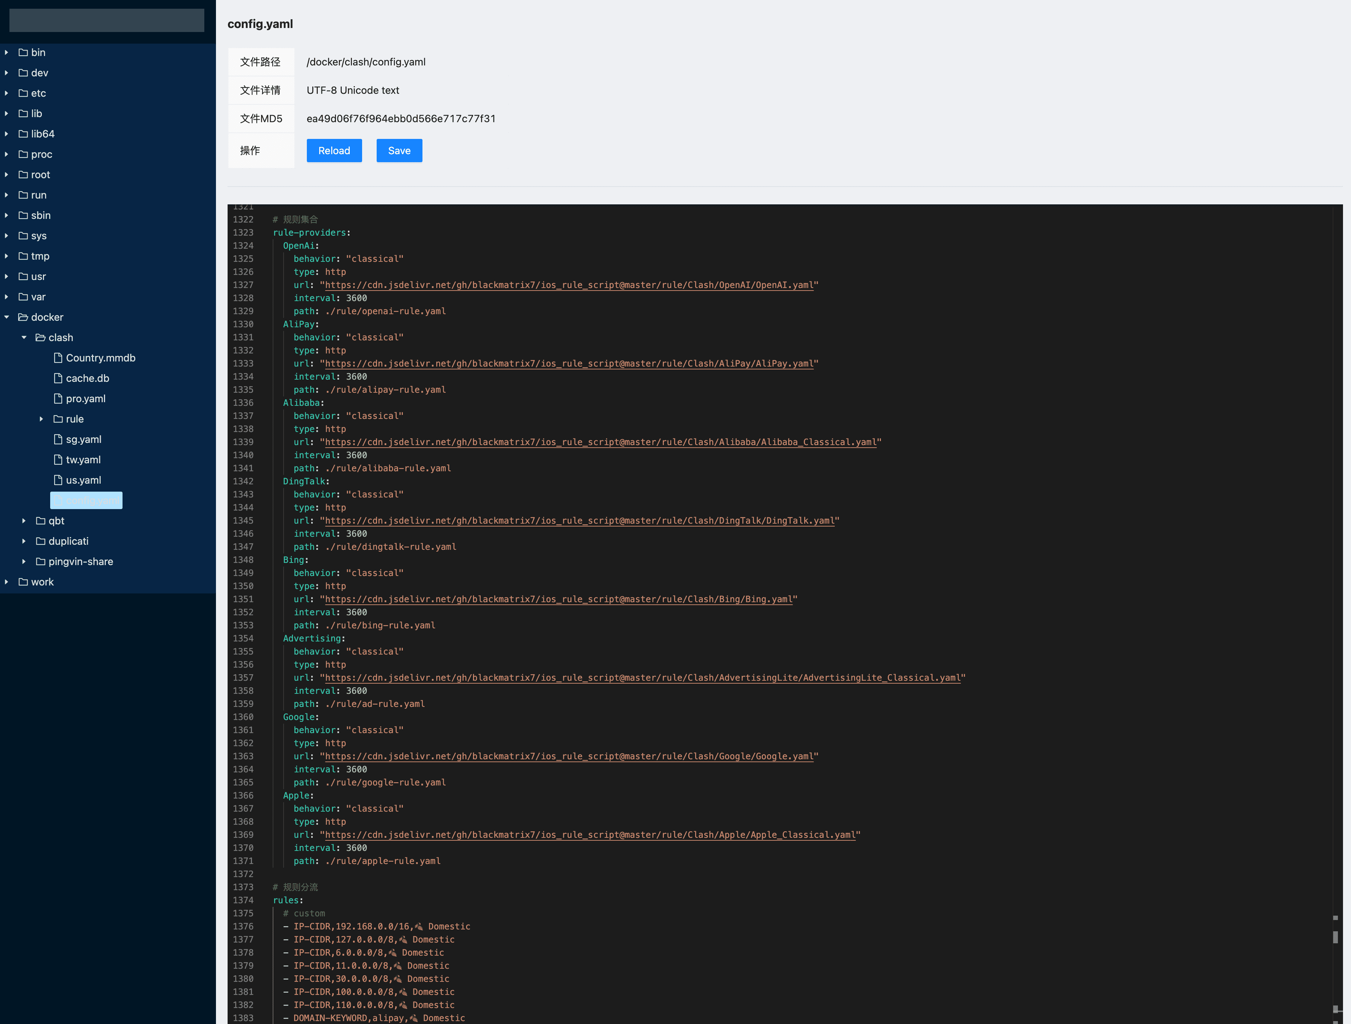Click the pro.yaml file icon
Image resolution: width=1351 pixels, height=1024 pixels.
click(x=58, y=398)
